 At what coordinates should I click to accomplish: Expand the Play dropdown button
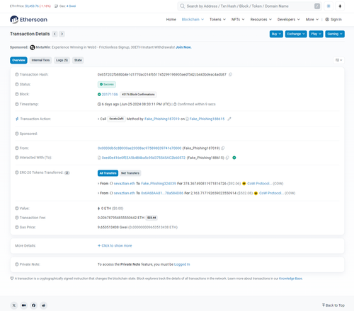316,34
